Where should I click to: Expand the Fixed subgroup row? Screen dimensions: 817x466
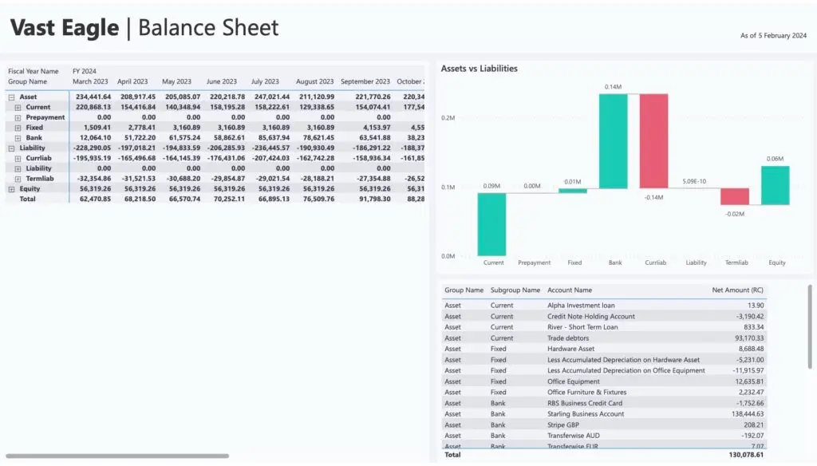coord(18,128)
